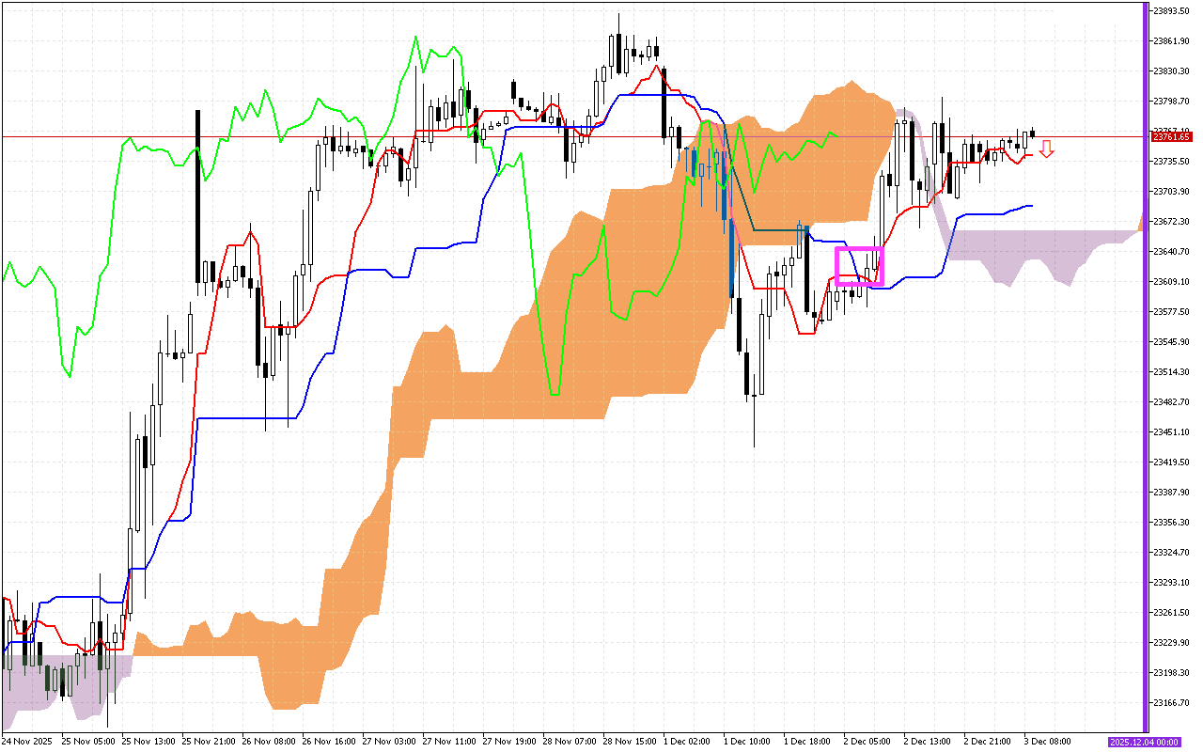Click the red down arrow signal marker
The width and height of the screenshot is (1203, 752).
1046,149
